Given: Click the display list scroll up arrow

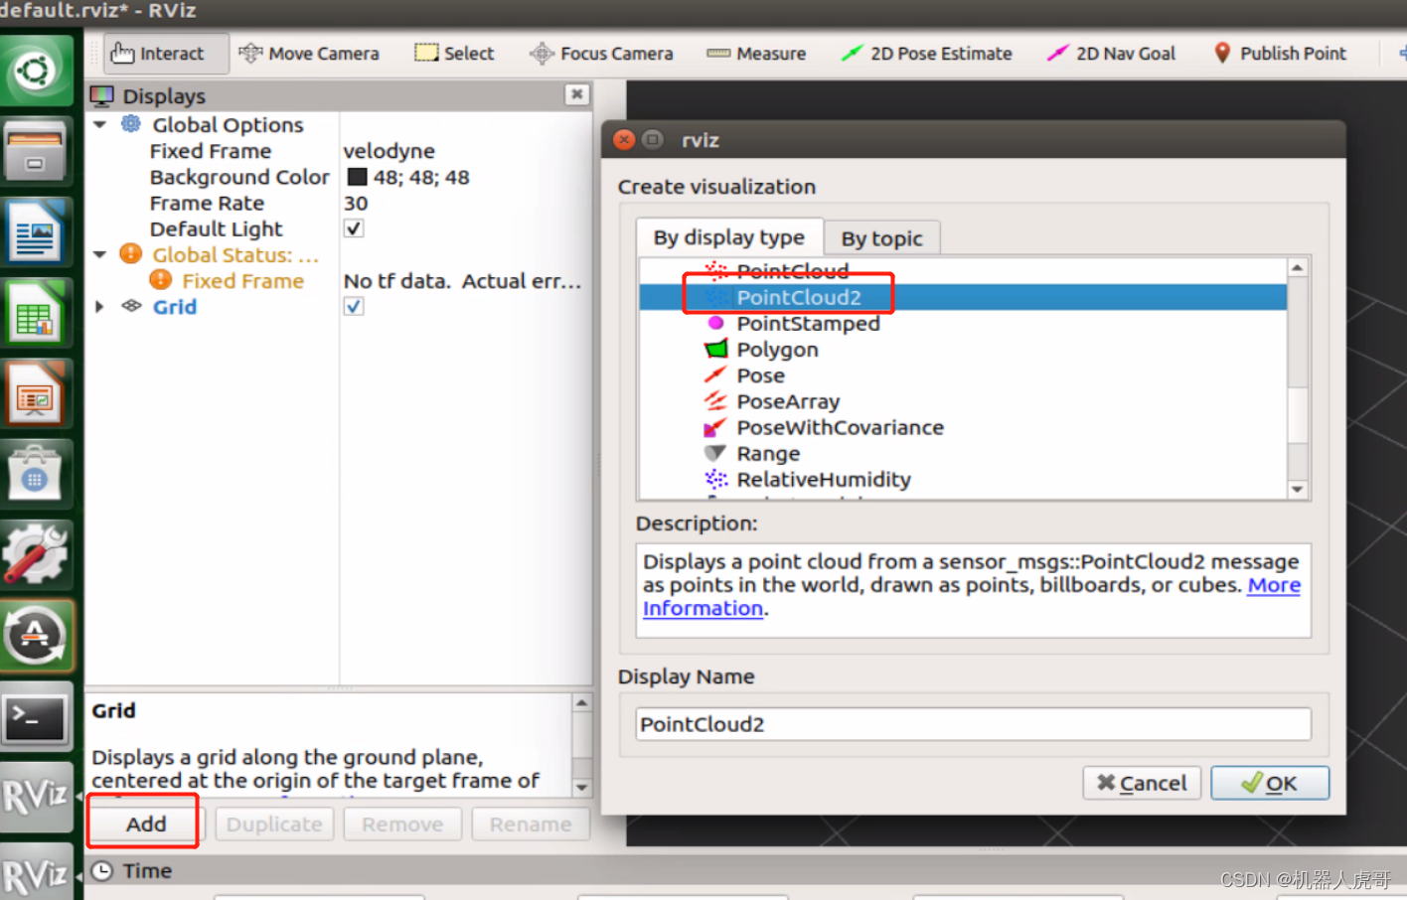Looking at the screenshot, I should [1298, 268].
